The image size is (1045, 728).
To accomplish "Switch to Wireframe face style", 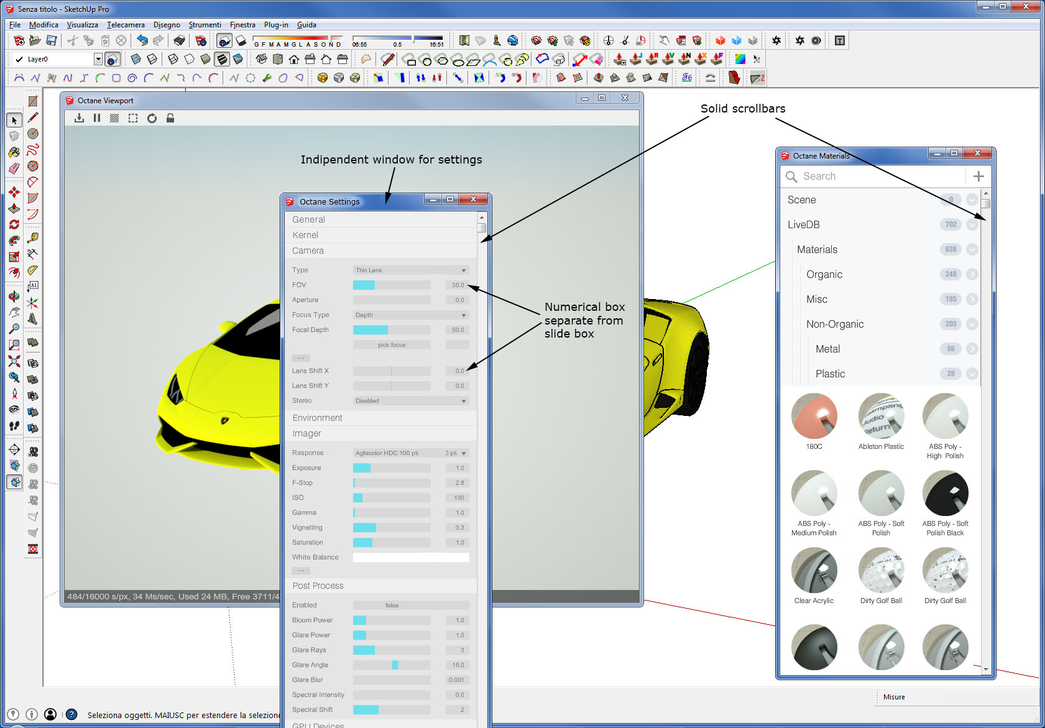I will point(173,59).
